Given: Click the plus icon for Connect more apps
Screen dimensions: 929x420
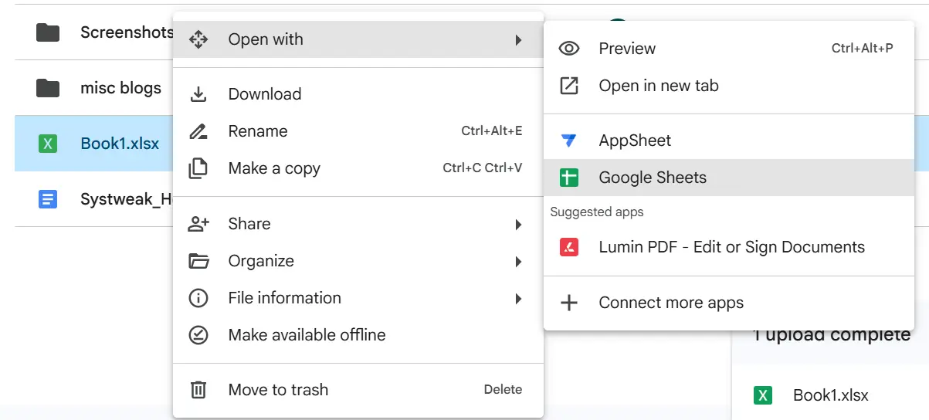Looking at the screenshot, I should click(x=569, y=303).
